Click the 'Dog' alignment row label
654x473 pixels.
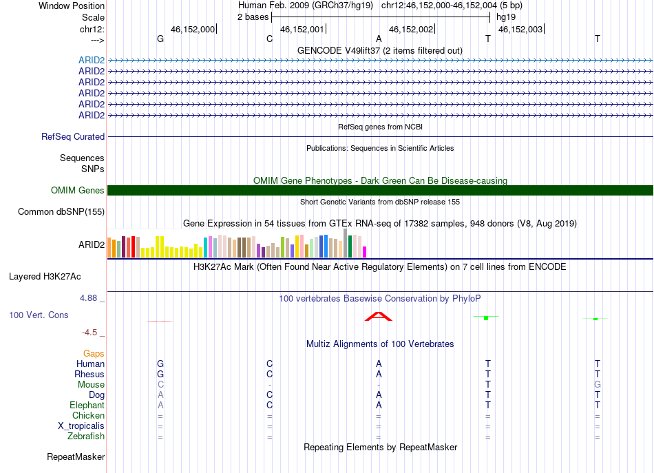[96, 395]
